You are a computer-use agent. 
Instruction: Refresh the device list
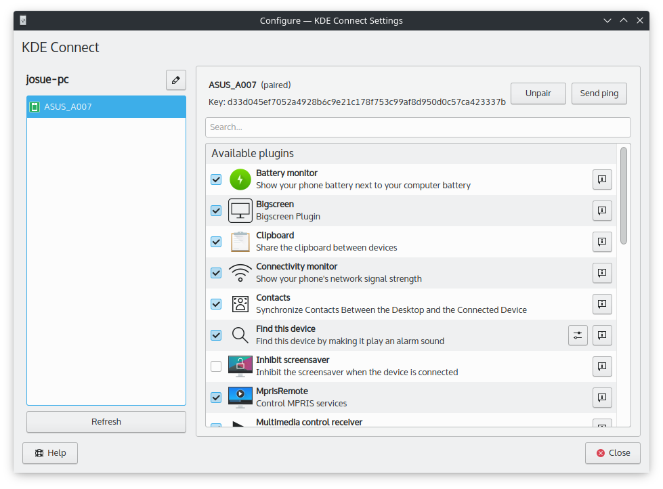click(x=106, y=422)
